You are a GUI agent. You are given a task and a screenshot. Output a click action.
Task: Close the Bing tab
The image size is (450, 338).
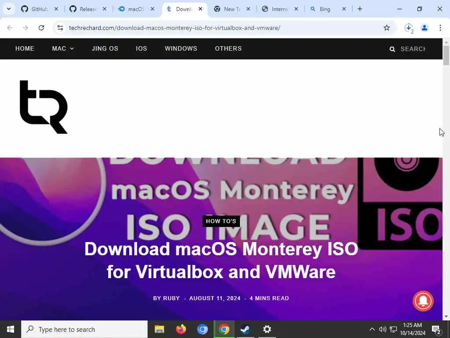tap(344, 9)
